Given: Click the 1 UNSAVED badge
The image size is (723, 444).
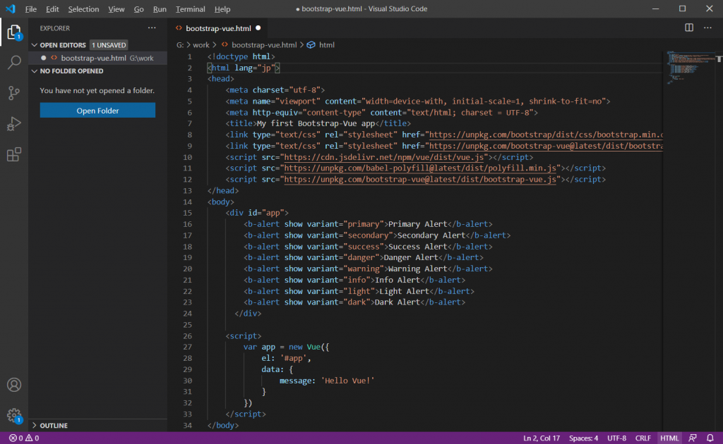Looking at the screenshot, I should [109, 45].
